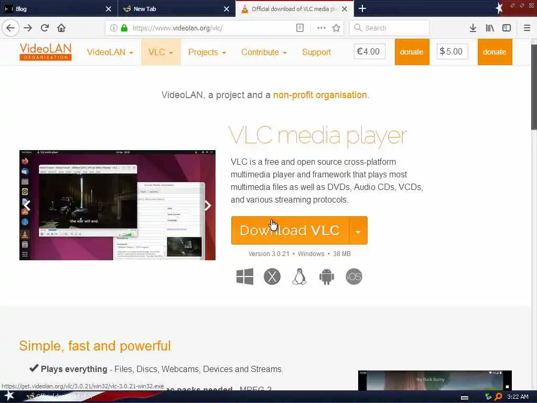Open the Download VLC dropdown arrow
Image resolution: width=537 pixels, height=403 pixels.
[358, 230]
